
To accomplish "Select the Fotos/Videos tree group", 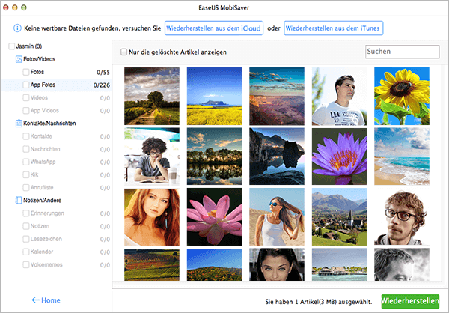I will pyautogui.click(x=39, y=59).
